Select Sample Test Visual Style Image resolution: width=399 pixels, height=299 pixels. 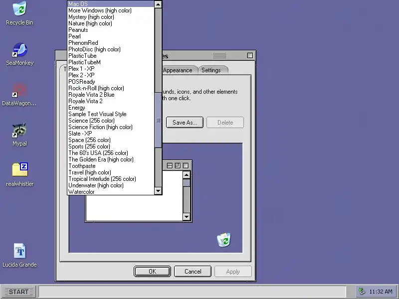tap(111, 114)
